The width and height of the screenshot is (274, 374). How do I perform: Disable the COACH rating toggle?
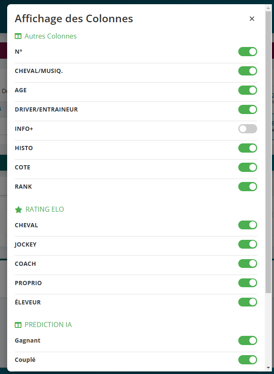tap(248, 264)
